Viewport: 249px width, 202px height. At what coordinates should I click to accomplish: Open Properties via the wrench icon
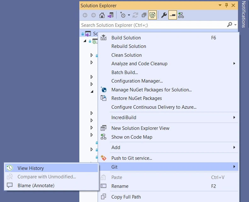(164, 15)
